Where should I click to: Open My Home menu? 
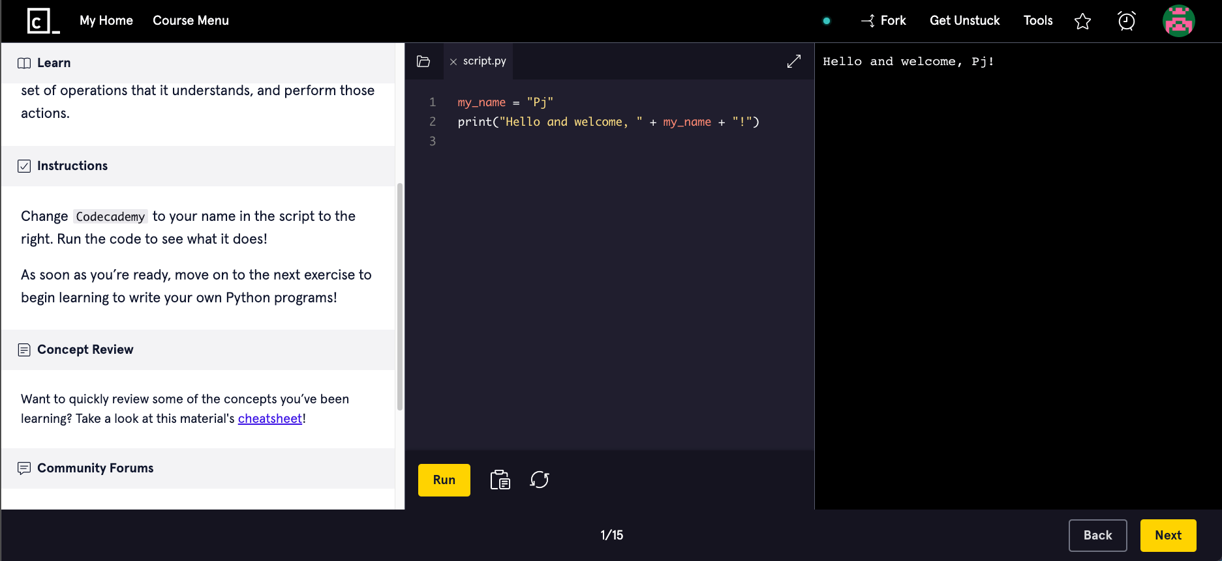[x=106, y=20]
